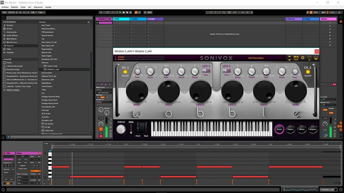Click the tempo field showing 120.00
The height and width of the screenshot is (193, 344).
tap(11, 12)
